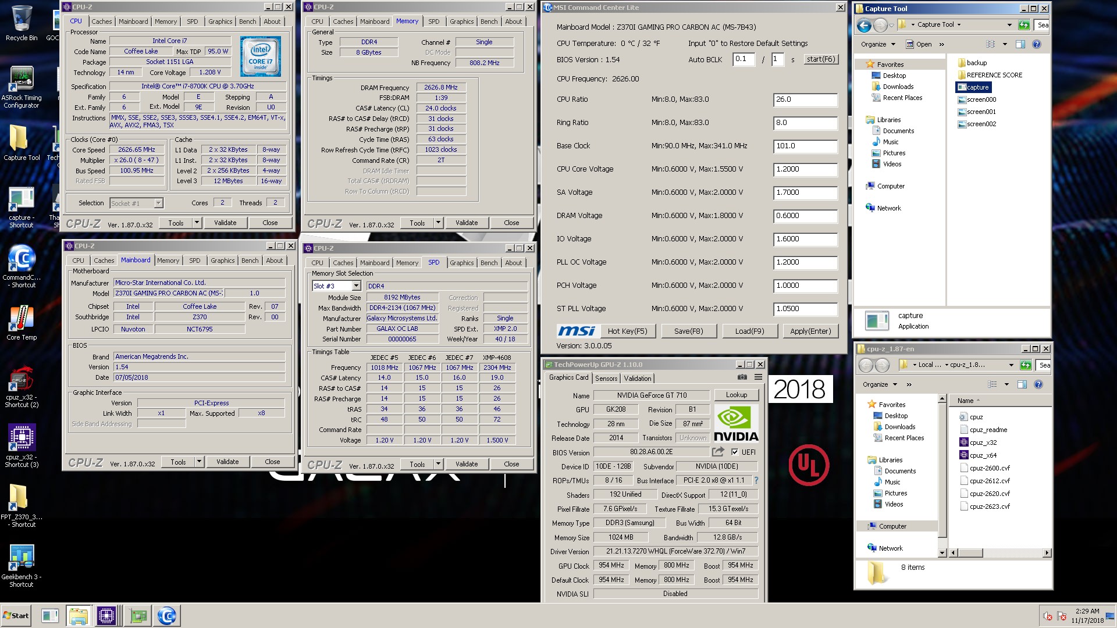Toggle the UEFI checkbox in GPU-Z
This screenshot has height=628, width=1117.
click(x=735, y=452)
